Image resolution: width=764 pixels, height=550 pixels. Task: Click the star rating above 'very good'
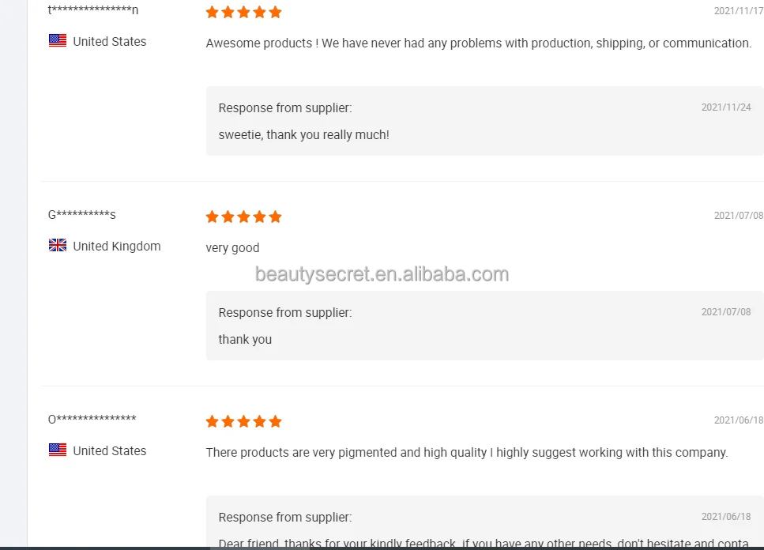click(243, 217)
